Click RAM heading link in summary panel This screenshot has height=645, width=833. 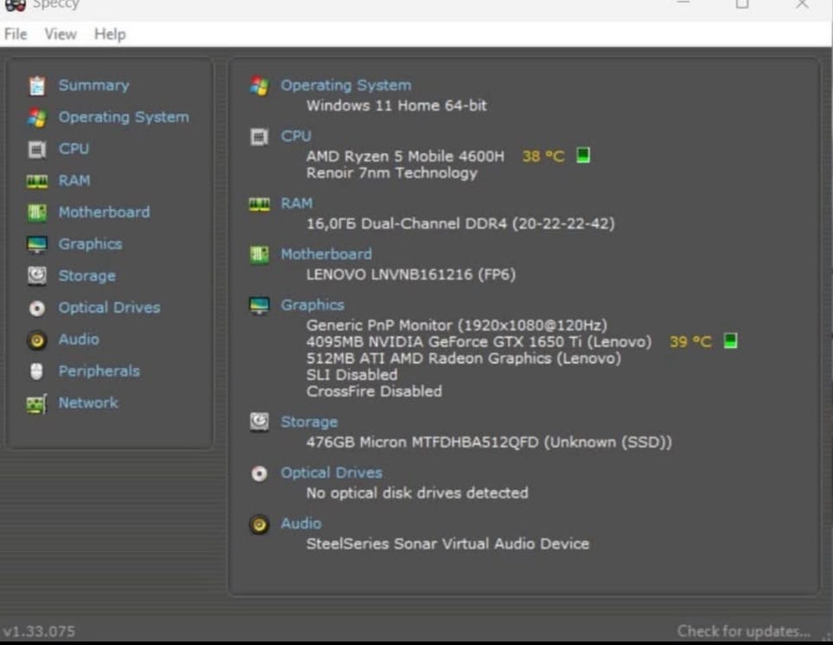(297, 203)
